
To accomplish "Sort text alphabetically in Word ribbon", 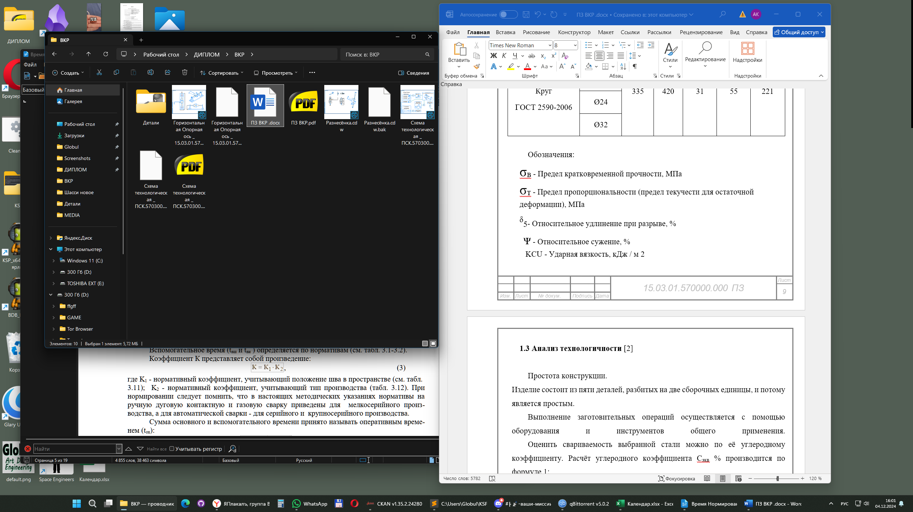I will point(623,66).
